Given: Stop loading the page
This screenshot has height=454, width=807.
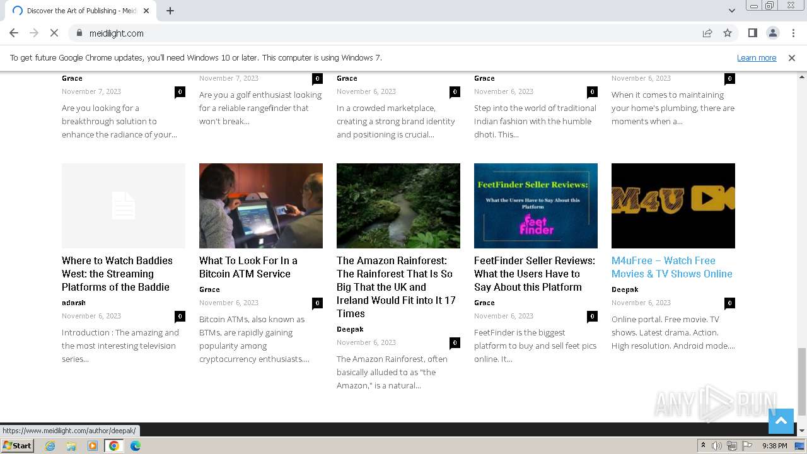Looking at the screenshot, I should point(54,33).
